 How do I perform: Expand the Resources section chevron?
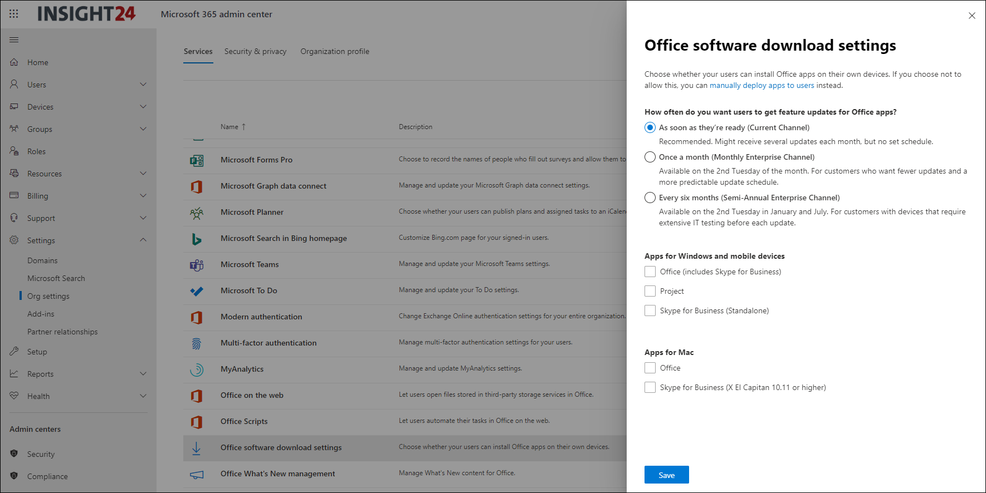pyautogui.click(x=143, y=173)
